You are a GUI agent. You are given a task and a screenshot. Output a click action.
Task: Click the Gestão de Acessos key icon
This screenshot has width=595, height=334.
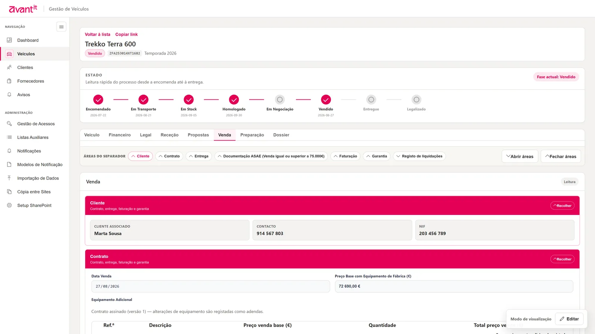[x=9, y=124]
